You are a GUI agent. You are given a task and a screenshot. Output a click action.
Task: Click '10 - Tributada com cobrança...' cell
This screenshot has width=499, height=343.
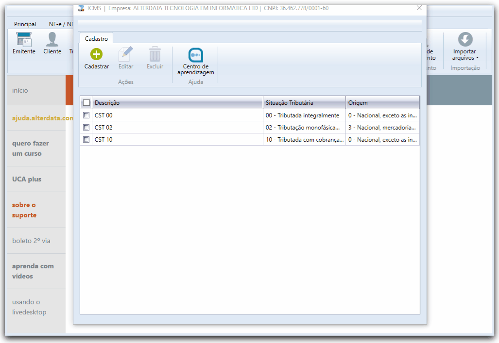pyautogui.click(x=304, y=139)
